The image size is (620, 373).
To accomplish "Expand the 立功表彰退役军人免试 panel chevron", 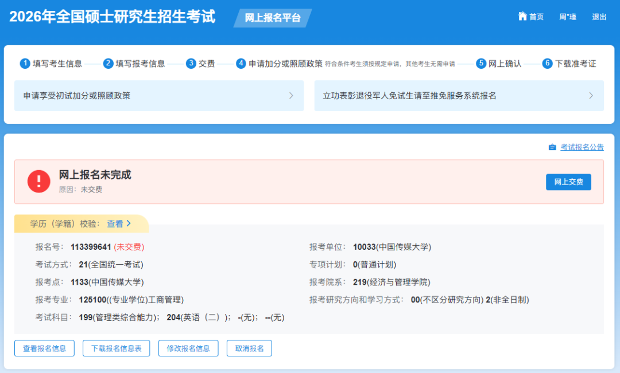I will point(591,96).
